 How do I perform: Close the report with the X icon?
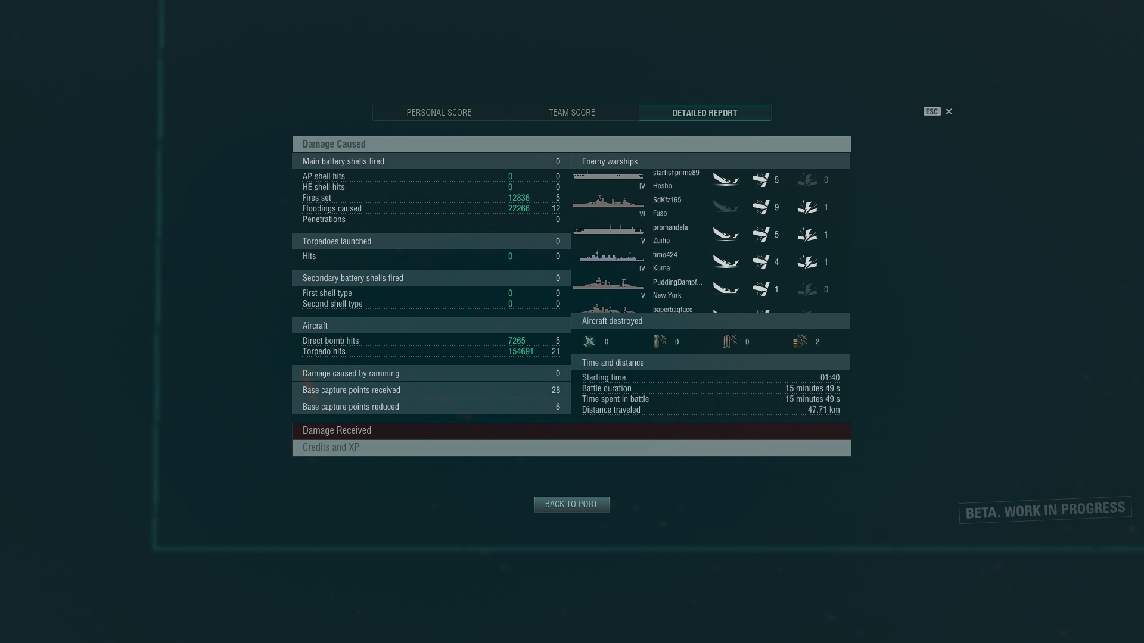(x=949, y=111)
